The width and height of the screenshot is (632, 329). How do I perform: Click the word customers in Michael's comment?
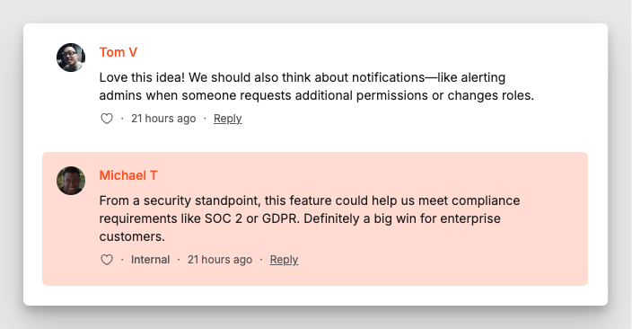coord(132,236)
